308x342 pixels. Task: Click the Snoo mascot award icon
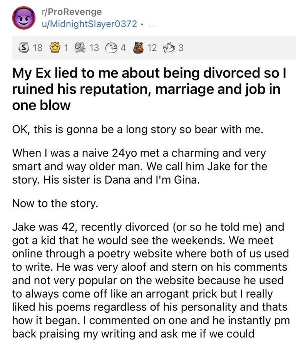click(x=170, y=48)
